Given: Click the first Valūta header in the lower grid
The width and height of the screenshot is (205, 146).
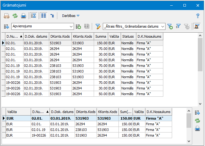Looking at the screenshot, I should click(x=18, y=112).
